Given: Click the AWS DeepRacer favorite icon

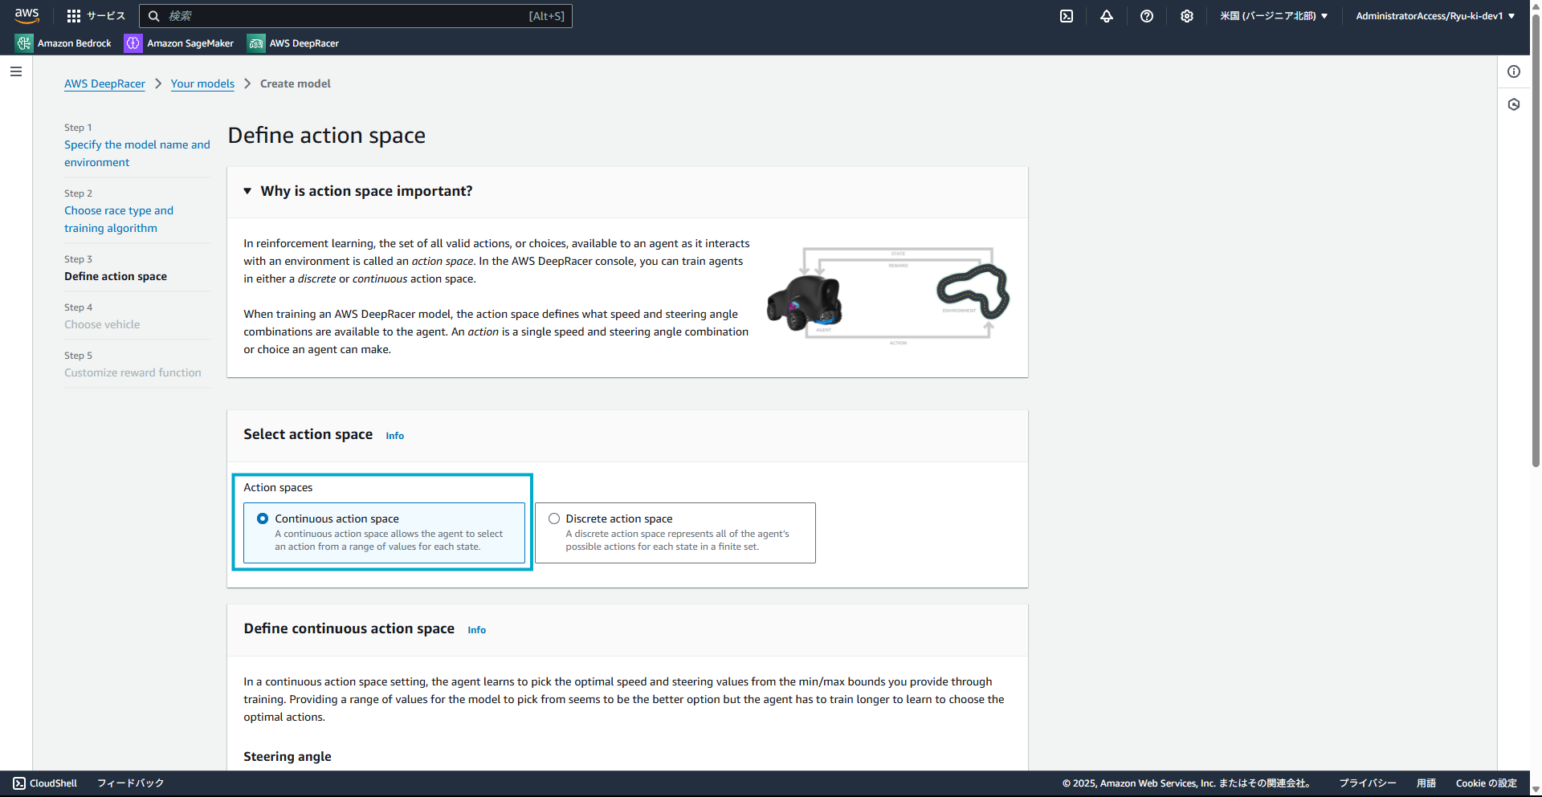Looking at the screenshot, I should [256, 43].
